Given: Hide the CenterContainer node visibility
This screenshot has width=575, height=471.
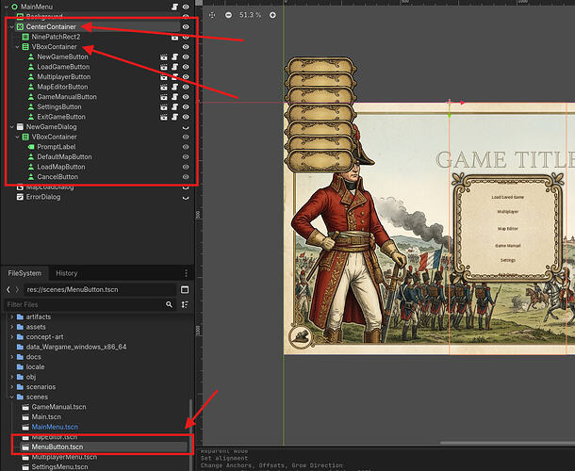Looking at the screenshot, I should point(186,26).
